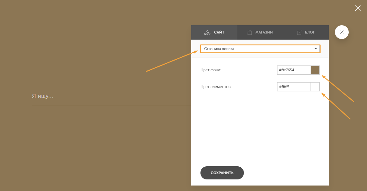
Task: Open the БЛОГ tab
Action: point(306,32)
